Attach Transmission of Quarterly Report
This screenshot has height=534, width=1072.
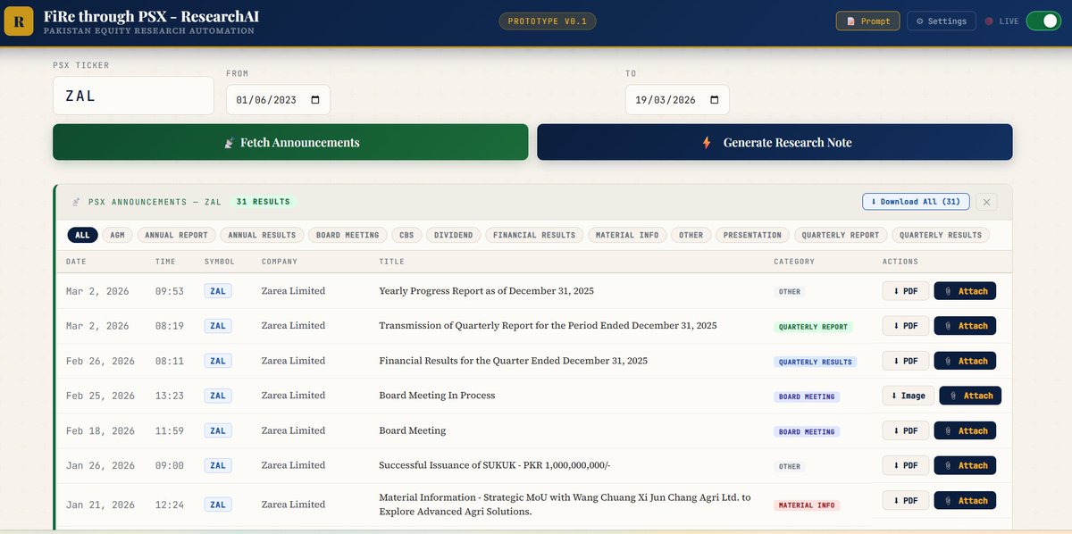(965, 326)
